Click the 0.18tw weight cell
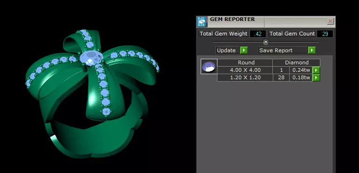Viewport: 359px width, 173px height. pos(301,78)
